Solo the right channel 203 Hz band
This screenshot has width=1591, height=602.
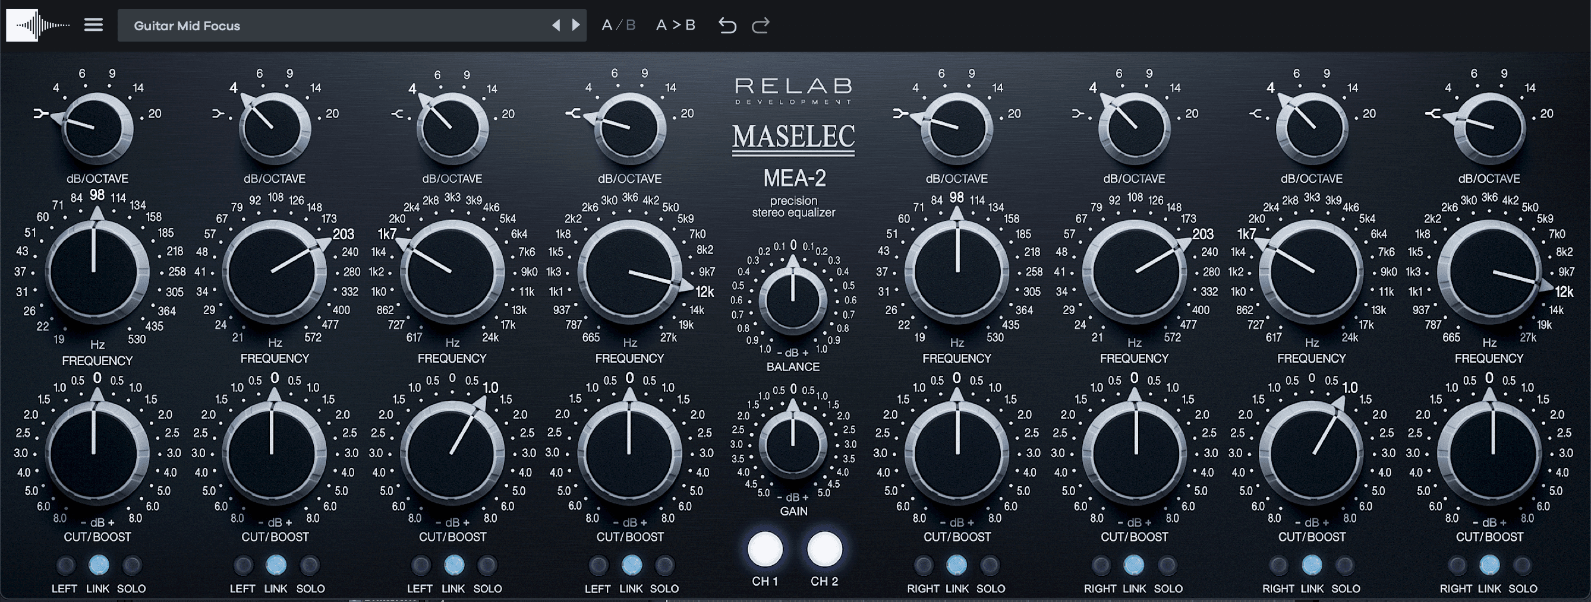[1167, 565]
